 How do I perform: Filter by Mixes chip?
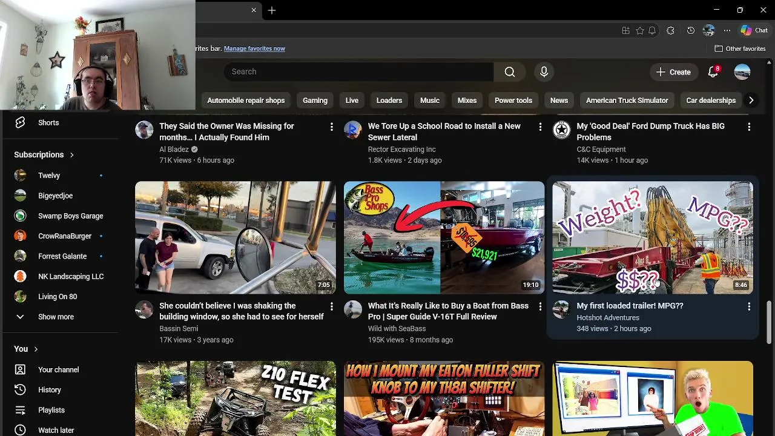467,101
